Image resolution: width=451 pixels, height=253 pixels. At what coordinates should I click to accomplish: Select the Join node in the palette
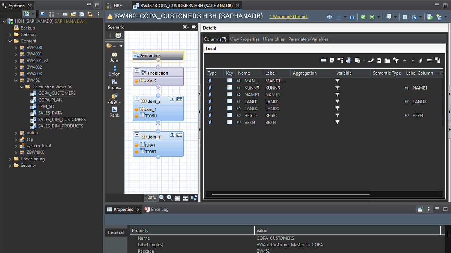(114, 57)
